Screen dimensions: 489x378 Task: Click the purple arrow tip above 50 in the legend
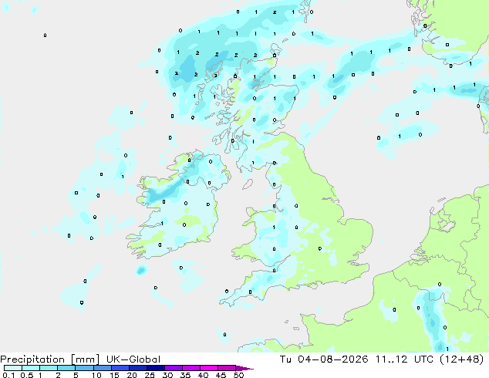click(244, 368)
